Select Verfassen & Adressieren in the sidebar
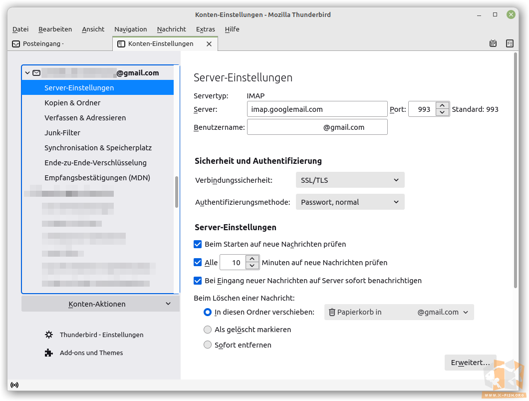This screenshot has height=401, width=529. tap(98, 118)
